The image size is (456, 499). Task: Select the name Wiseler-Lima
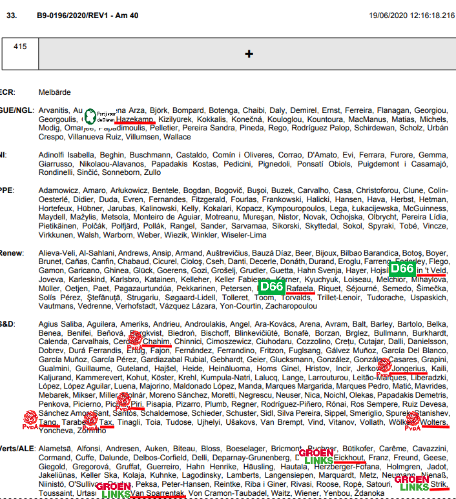[244, 235]
